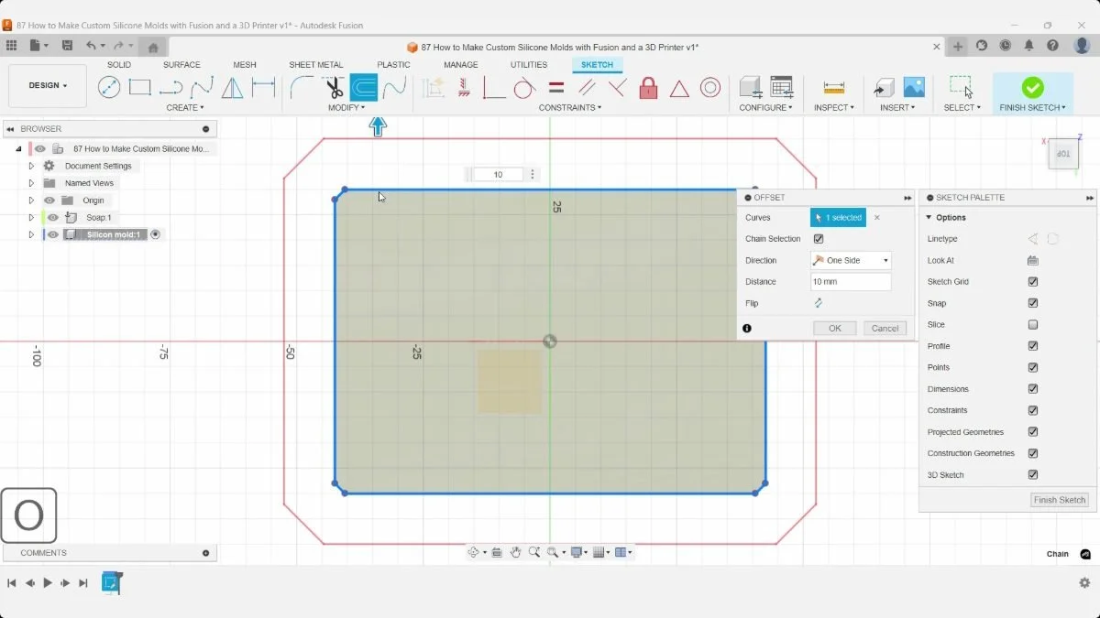
Task: Select the Mirror sketch tool
Action: [233, 88]
